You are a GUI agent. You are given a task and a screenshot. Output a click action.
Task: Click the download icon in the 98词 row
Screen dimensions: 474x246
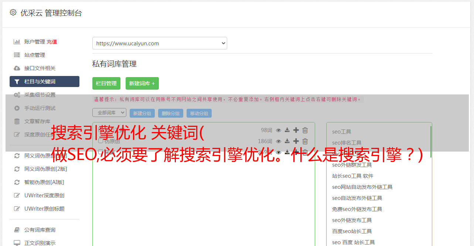click(x=287, y=130)
